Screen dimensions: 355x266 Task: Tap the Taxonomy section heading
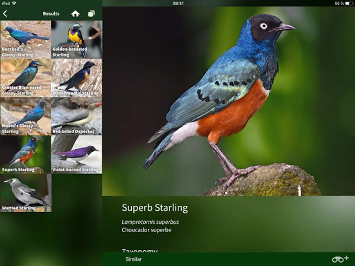pos(140,250)
